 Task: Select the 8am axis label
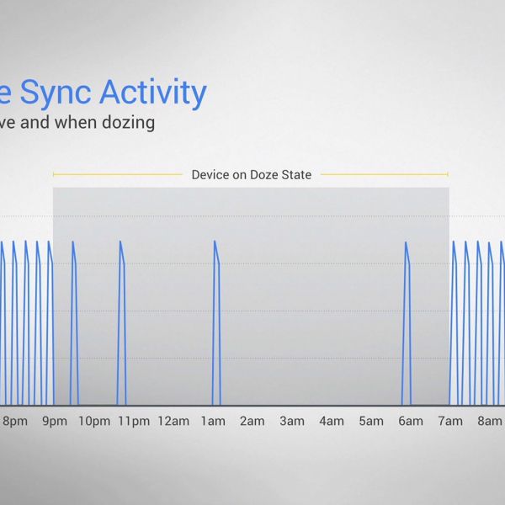489,421
